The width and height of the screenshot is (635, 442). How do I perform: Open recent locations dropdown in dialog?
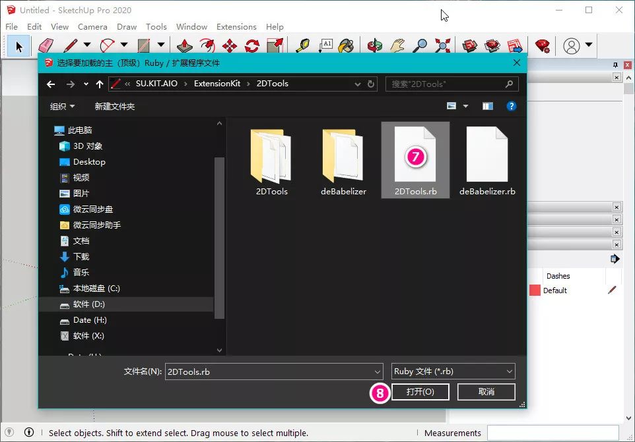[x=86, y=84]
